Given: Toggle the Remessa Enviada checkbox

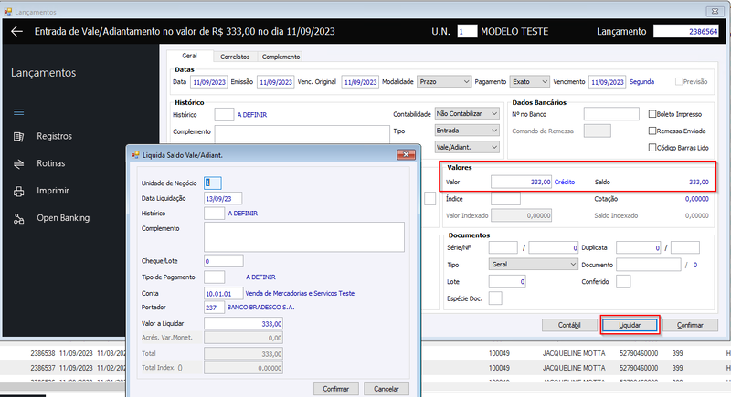Looking at the screenshot, I should (x=652, y=131).
